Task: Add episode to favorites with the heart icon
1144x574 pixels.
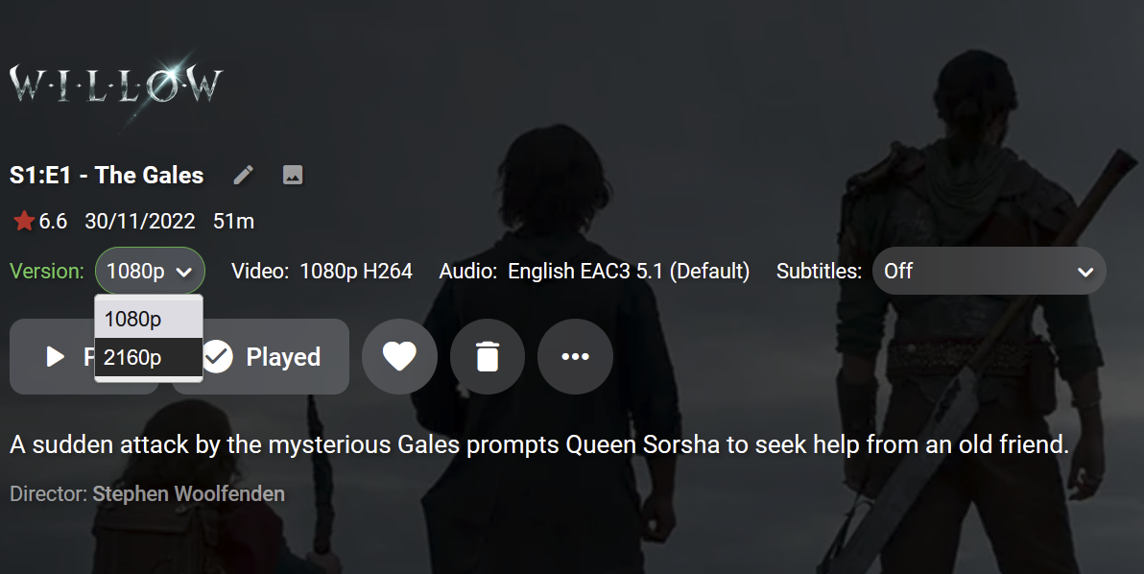Action: tap(400, 357)
